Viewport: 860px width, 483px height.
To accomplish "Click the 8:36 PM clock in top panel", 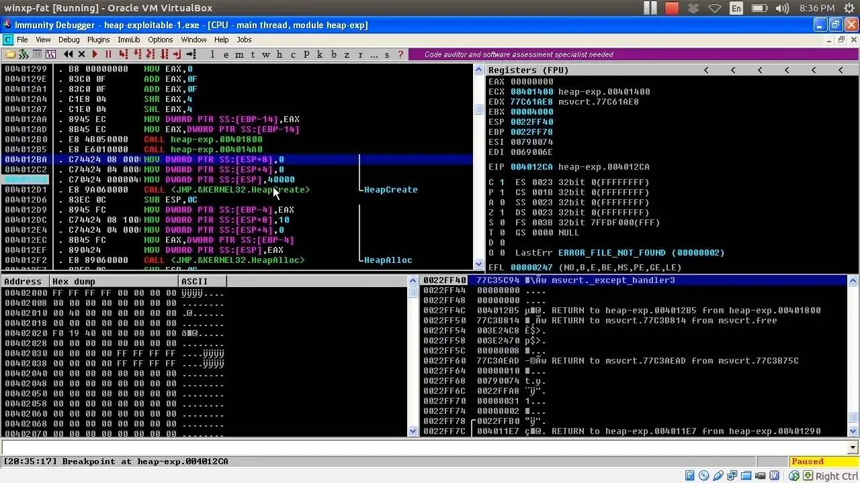I will point(817,8).
